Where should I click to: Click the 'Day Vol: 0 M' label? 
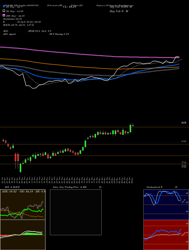coord(119,11)
